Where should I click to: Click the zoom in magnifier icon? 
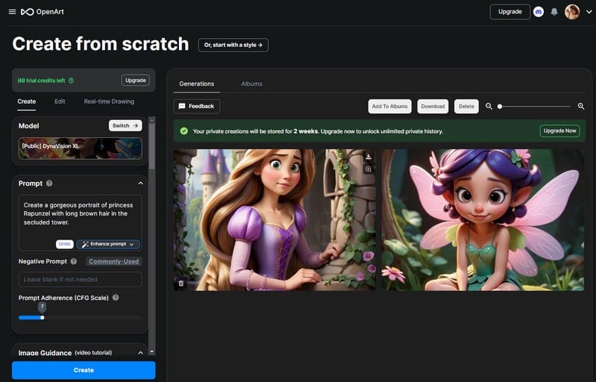click(581, 107)
